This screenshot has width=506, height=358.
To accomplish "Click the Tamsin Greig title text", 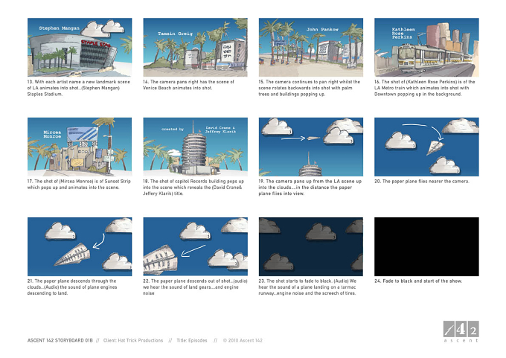I will 175,33.
